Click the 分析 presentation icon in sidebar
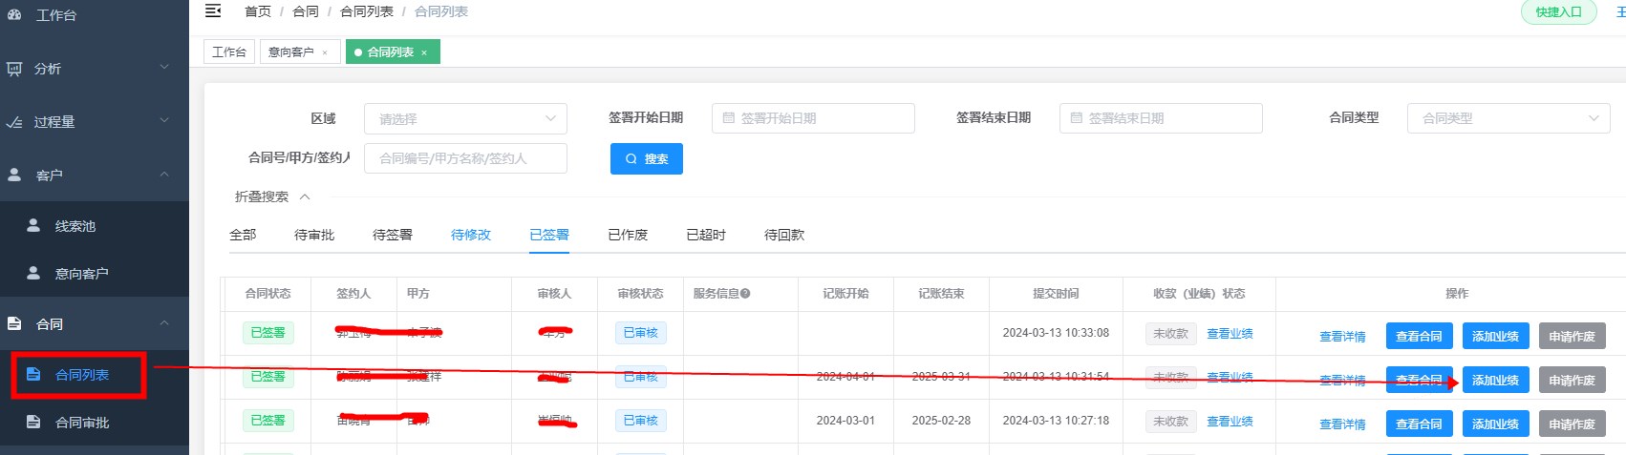 [14, 69]
